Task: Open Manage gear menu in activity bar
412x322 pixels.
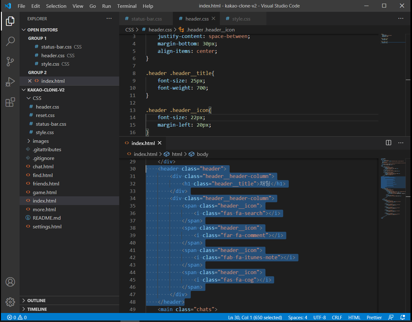Action: [x=10, y=302]
